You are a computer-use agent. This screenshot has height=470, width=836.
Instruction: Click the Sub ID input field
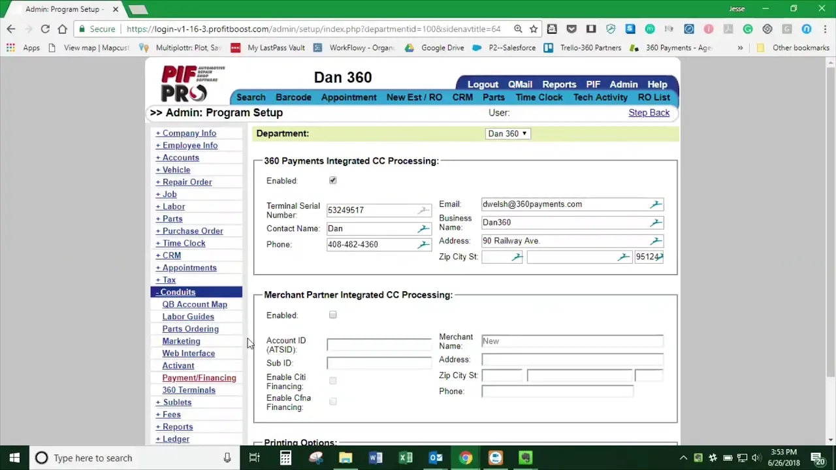(x=379, y=363)
